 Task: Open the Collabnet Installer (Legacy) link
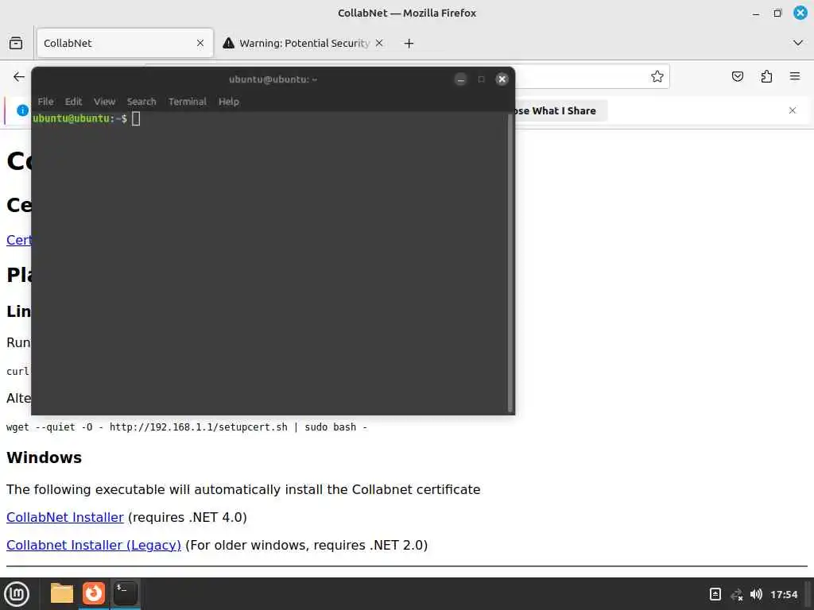click(94, 545)
